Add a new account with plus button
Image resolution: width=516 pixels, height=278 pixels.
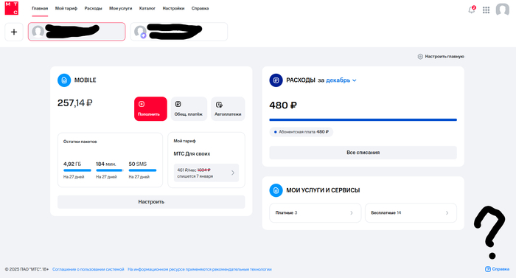[x=14, y=32]
